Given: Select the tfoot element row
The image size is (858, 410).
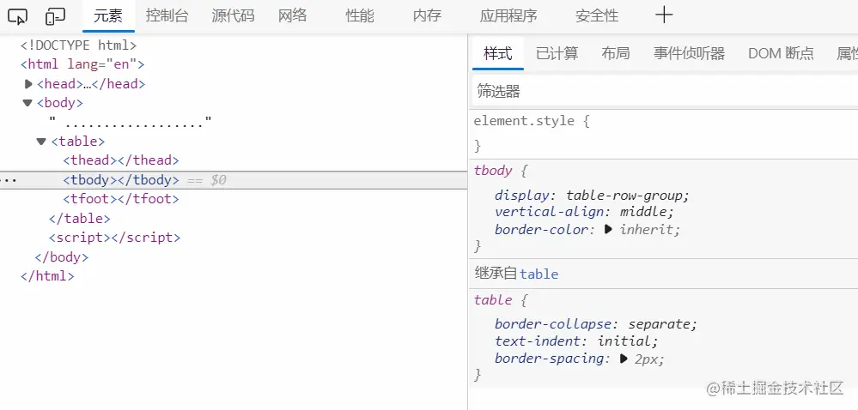Looking at the screenshot, I should point(121,199).
